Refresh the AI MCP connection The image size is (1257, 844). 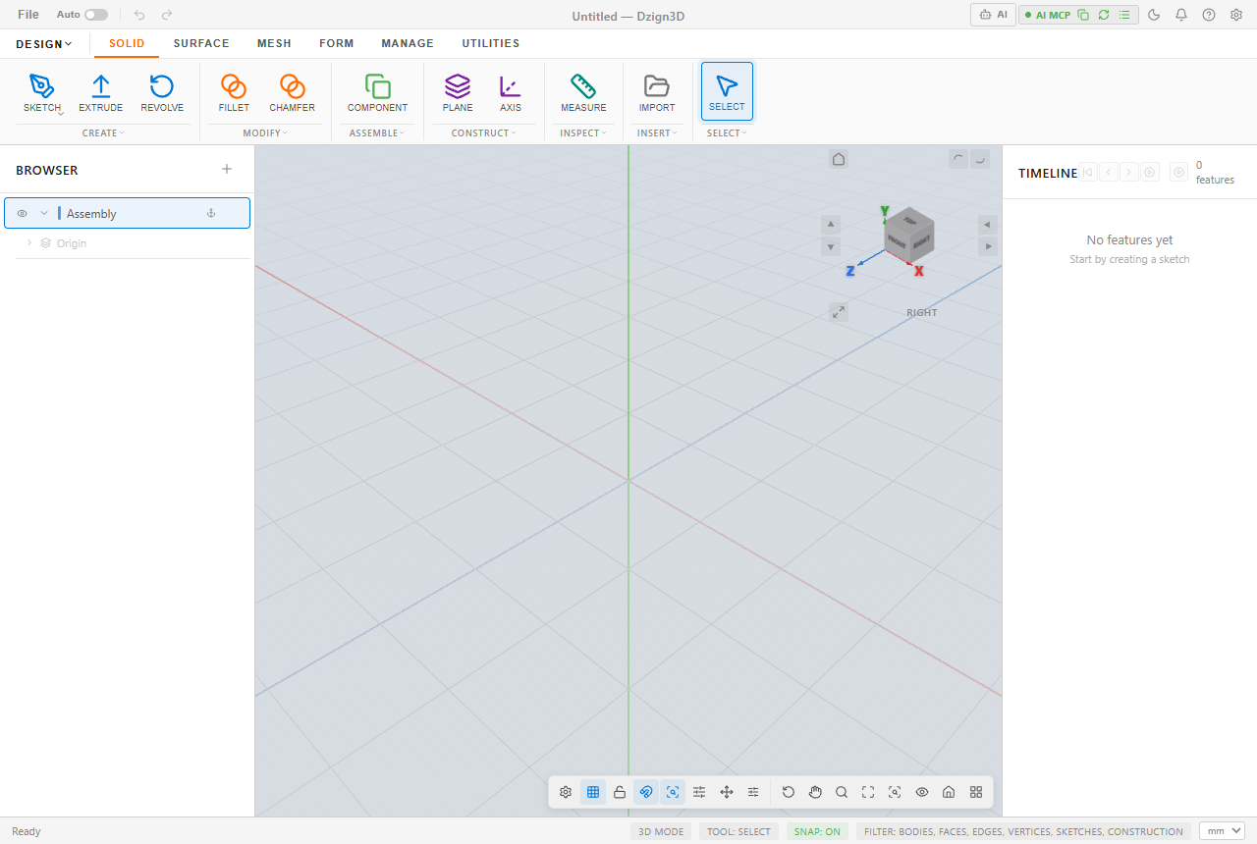coord(1104,15)
